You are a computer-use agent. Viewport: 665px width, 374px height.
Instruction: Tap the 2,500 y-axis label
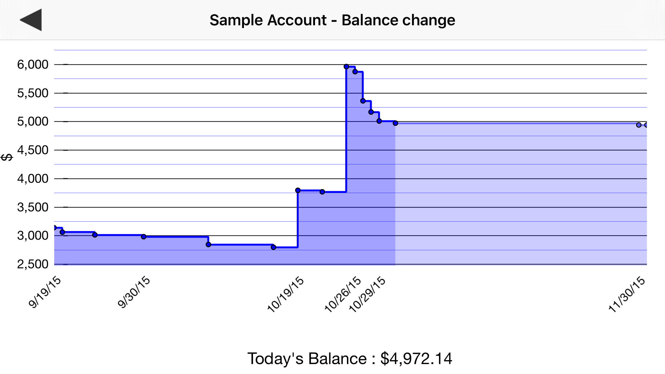point(33,264)
